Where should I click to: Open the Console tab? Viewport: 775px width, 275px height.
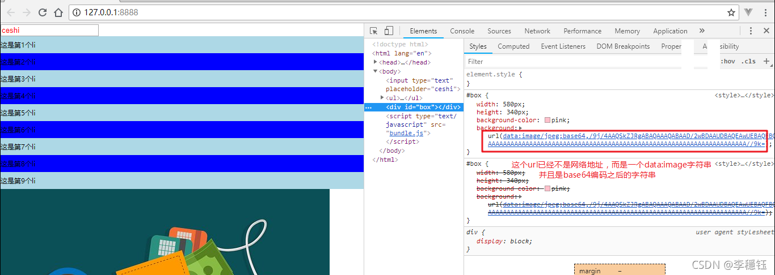click(x=462, y=31)
